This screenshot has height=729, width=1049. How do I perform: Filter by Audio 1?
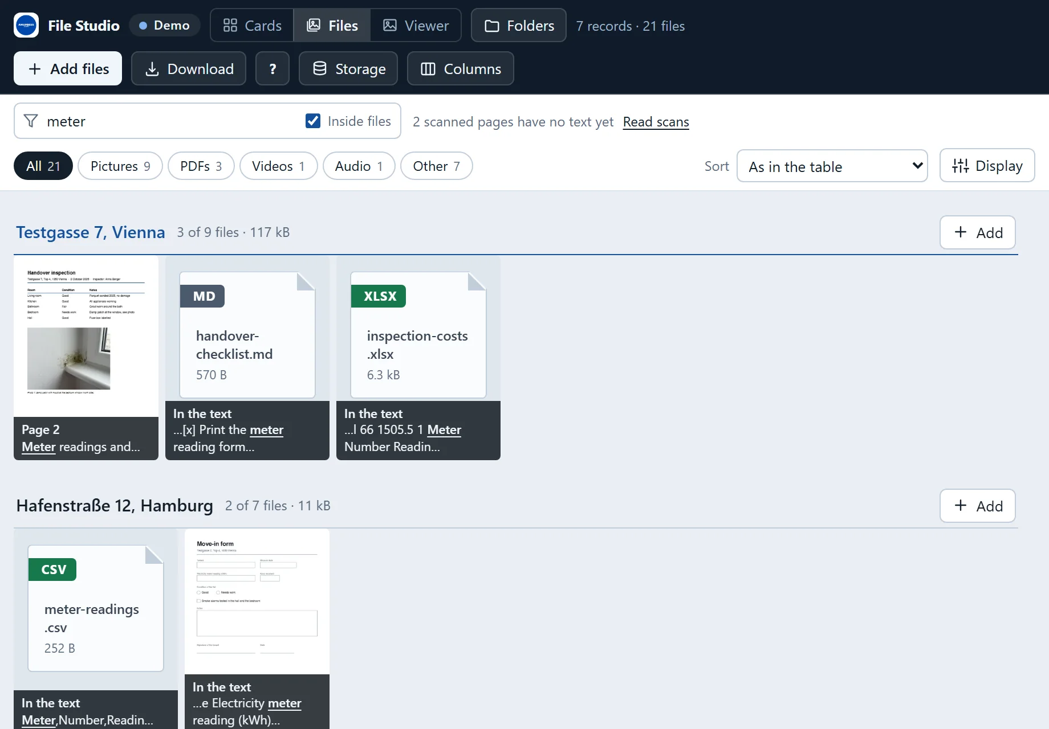pyautogui.click(x=359, y=166)
